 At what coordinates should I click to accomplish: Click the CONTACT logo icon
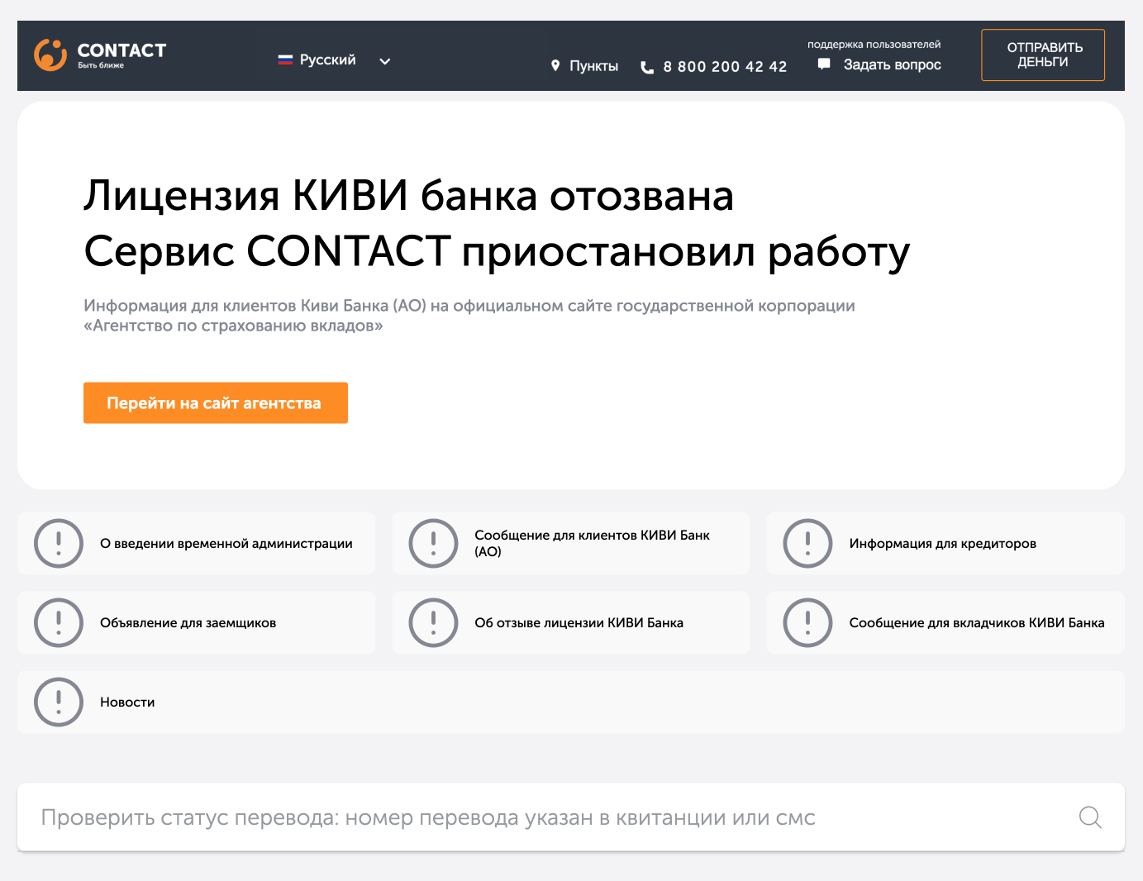point(50,55)
